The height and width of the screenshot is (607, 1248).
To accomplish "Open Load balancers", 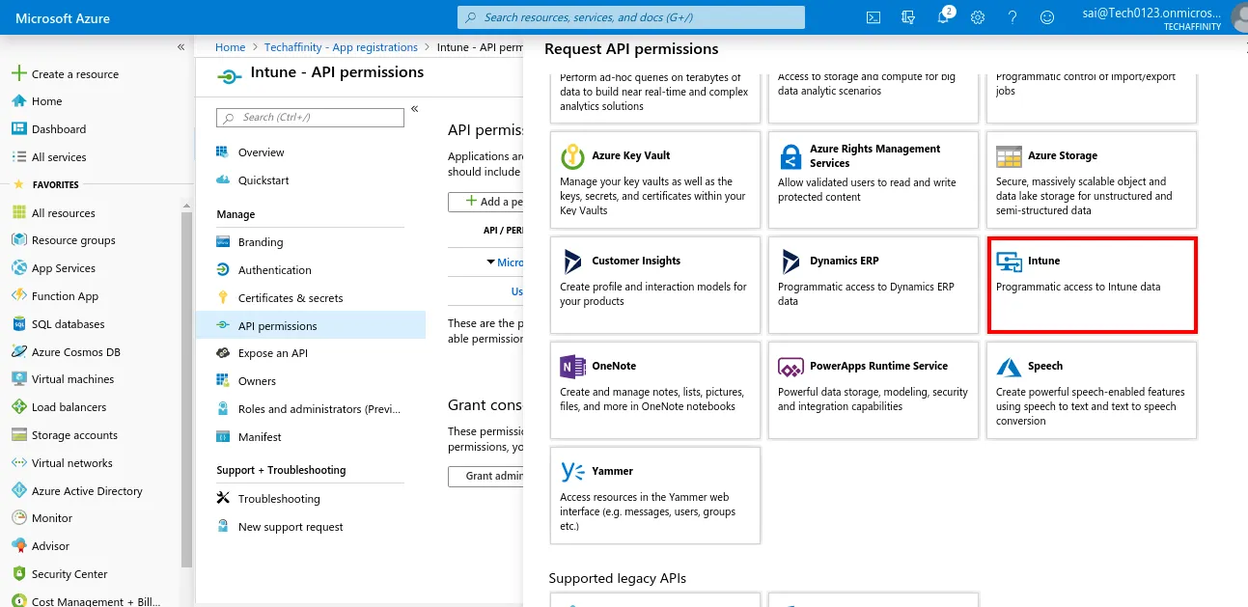I will [x=59, y=407].
